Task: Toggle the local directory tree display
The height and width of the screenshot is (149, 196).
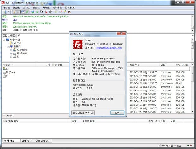Action: click(18, 12)
